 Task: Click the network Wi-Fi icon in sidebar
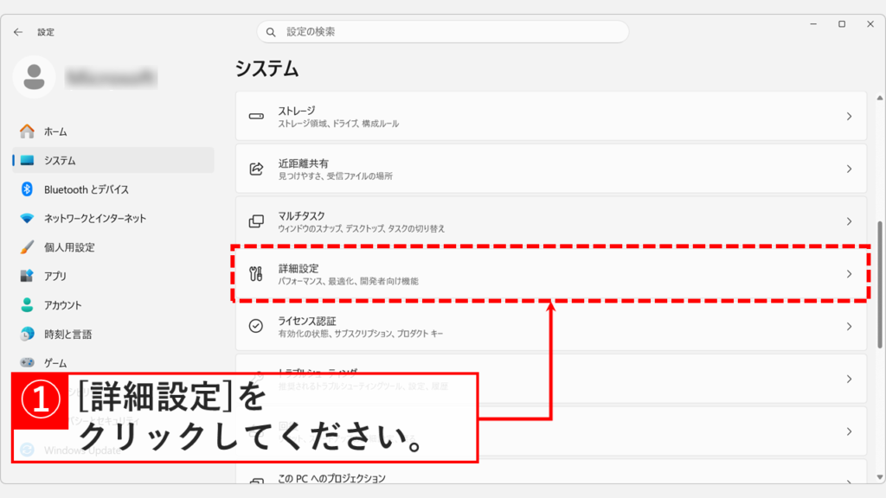tap(27, 218)
